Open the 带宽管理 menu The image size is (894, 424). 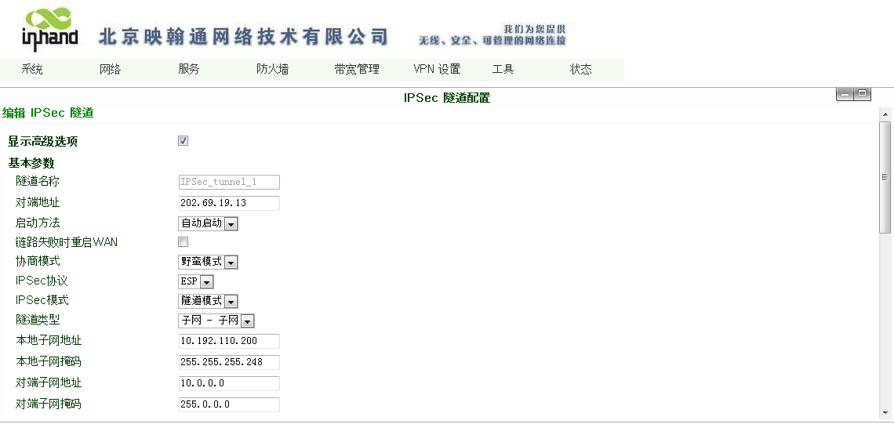coord(357,70)
